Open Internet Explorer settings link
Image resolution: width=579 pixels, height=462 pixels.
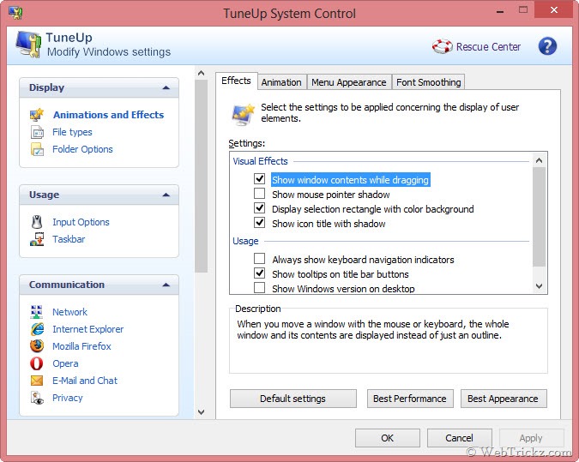[x=87, y=329]
